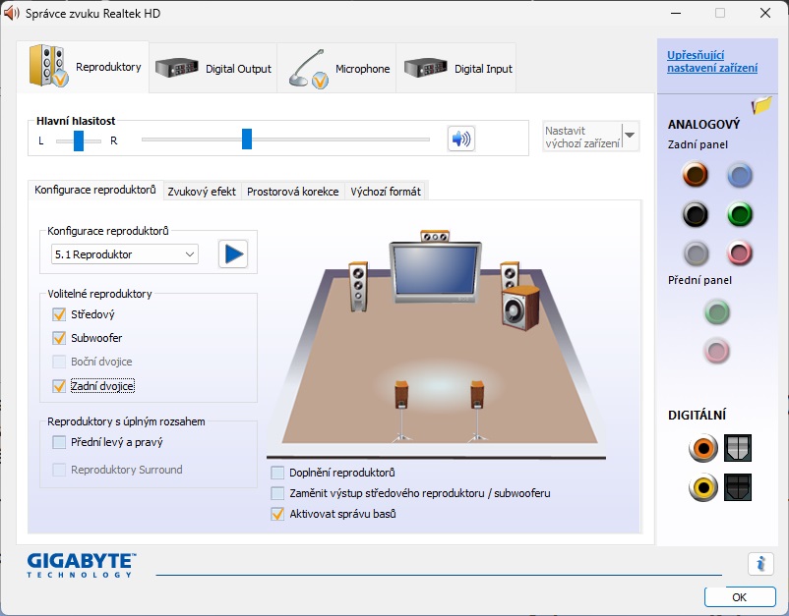Uncheck the Středový checkbox
Screen dimensions: 789x616
(59, 314)
